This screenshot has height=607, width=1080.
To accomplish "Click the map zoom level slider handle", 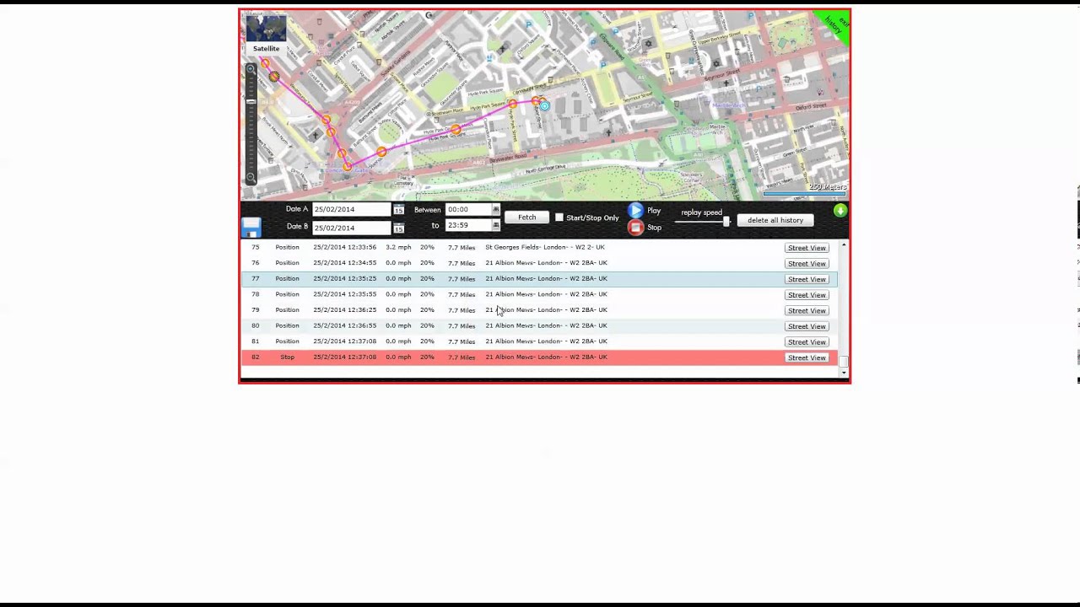I will pos(251,101).
